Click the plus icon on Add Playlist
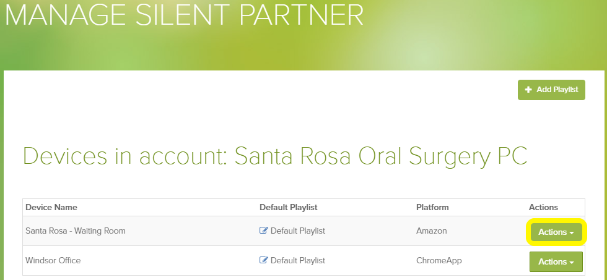This screenshot has width=607, height=280. coord(528,90)
